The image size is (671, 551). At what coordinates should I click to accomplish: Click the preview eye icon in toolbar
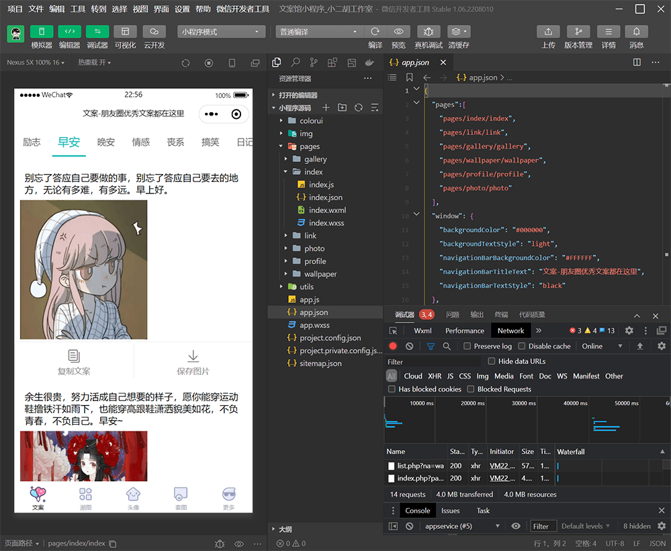coord(398,32)
